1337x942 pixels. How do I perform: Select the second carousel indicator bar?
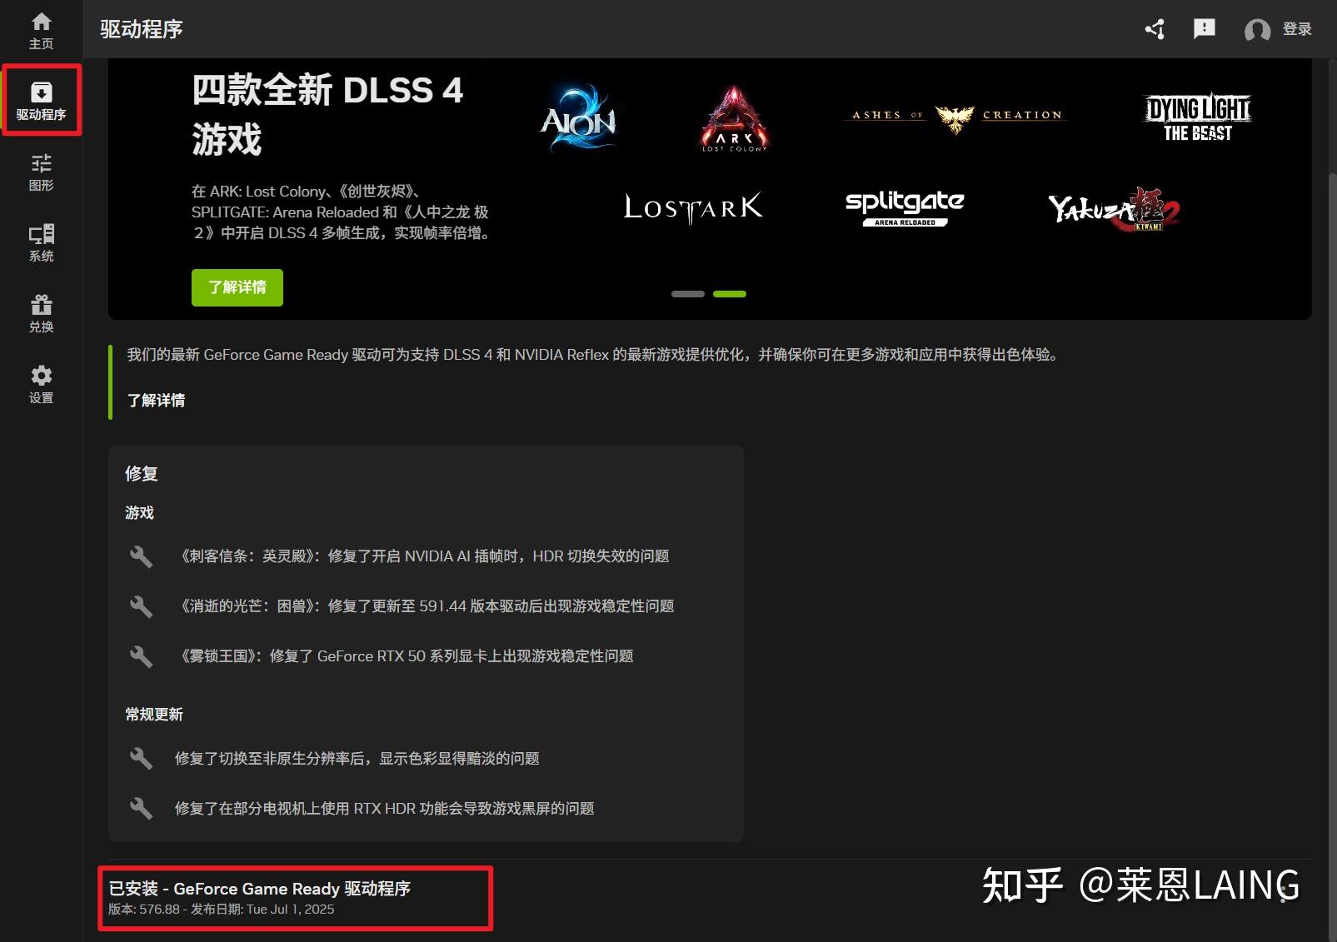pyautogui.click(x=730, y=293)
